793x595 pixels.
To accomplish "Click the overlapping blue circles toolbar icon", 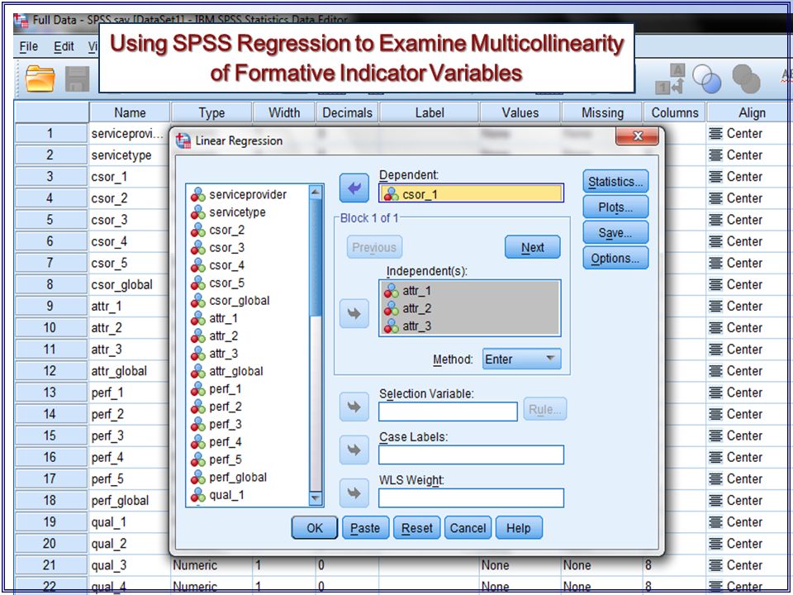I will point(706,79).
